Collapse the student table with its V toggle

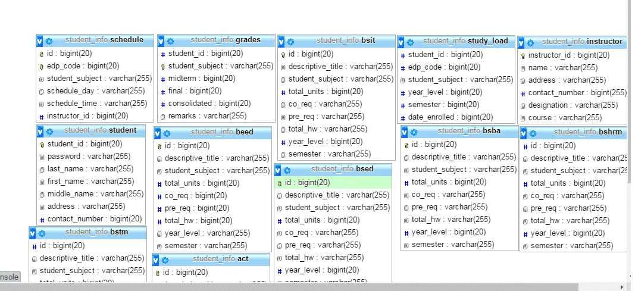(40, 131)
